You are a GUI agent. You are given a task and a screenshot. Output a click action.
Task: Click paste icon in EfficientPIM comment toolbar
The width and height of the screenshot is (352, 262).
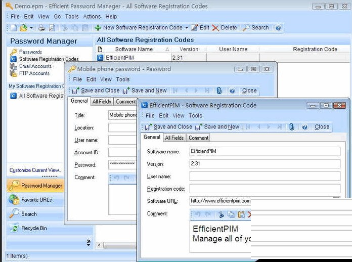tap(241, 214)
